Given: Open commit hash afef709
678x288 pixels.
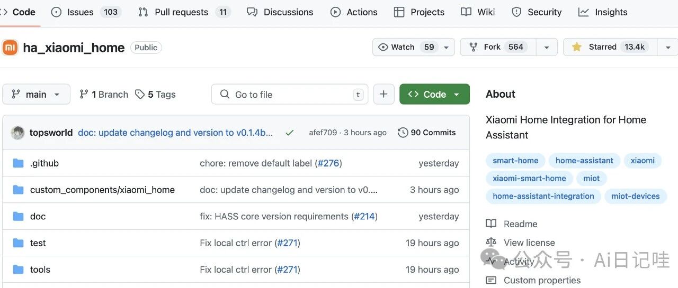Looking at the screenshot, I should click(x=323, y=133).
